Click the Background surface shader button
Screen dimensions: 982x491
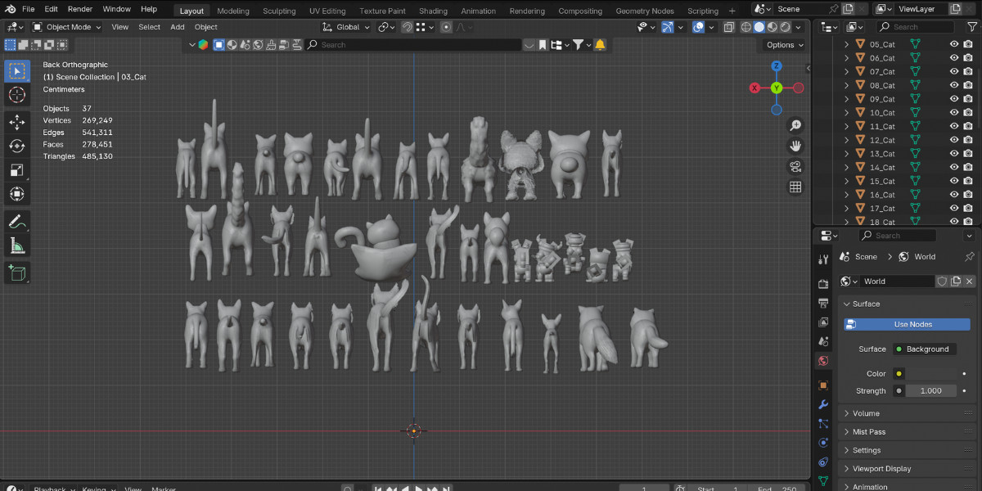(924, 349)
